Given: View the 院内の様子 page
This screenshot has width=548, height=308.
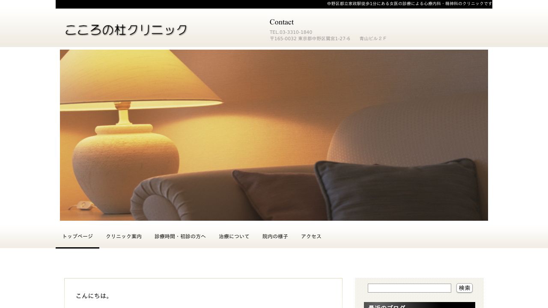Looking at the screenshot, I should tap(275, 236).
